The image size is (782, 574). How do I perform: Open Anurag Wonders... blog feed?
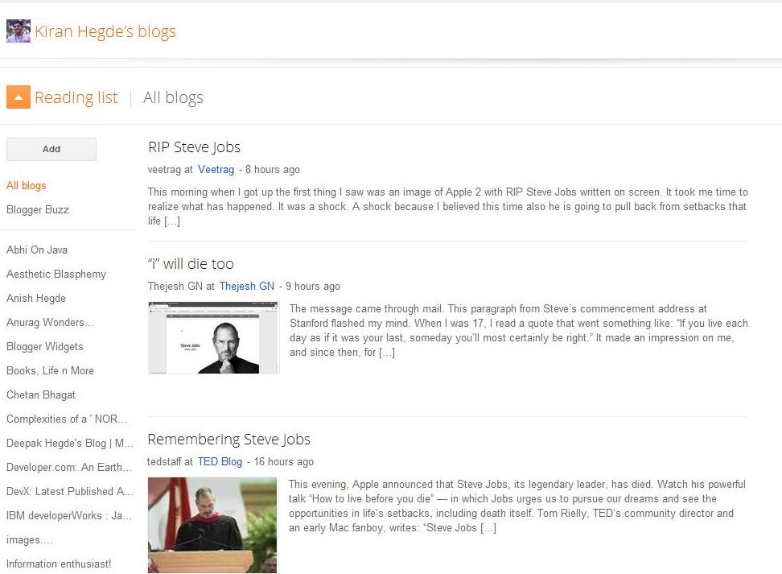(50, 323)
